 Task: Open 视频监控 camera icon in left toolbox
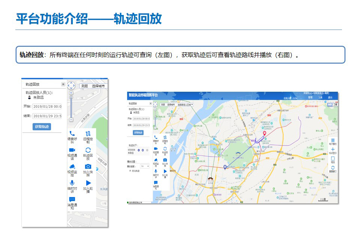point(72,167)
